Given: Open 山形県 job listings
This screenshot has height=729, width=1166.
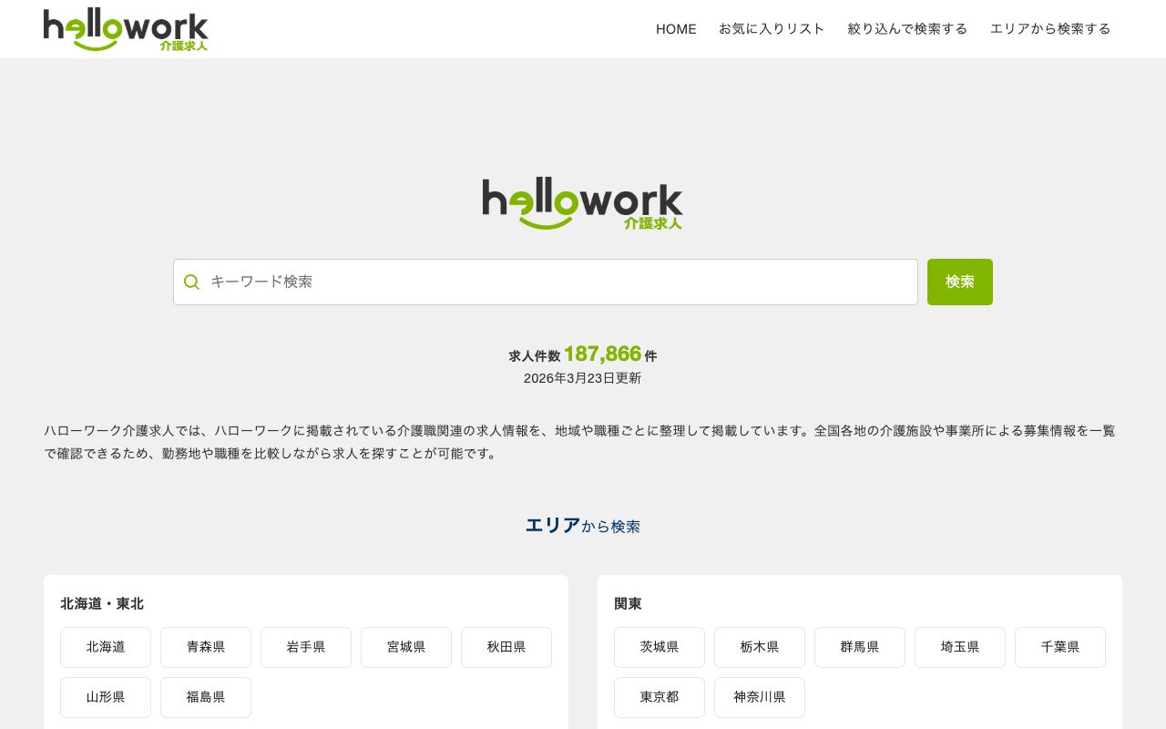Looking at the screenshot, I should (106, 697).
